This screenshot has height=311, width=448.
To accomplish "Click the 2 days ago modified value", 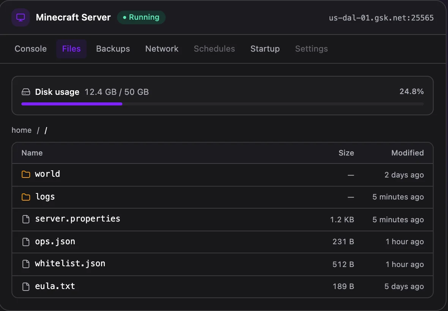I will point(404,175).
